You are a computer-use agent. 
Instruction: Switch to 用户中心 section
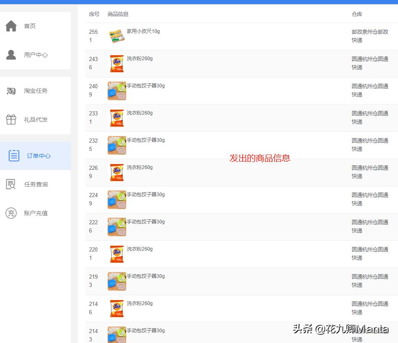click(36, 54)
